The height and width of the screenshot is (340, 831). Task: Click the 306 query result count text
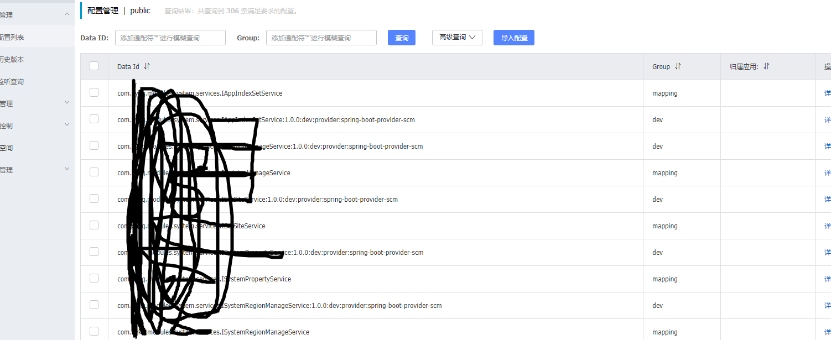(x=232, y=11)
